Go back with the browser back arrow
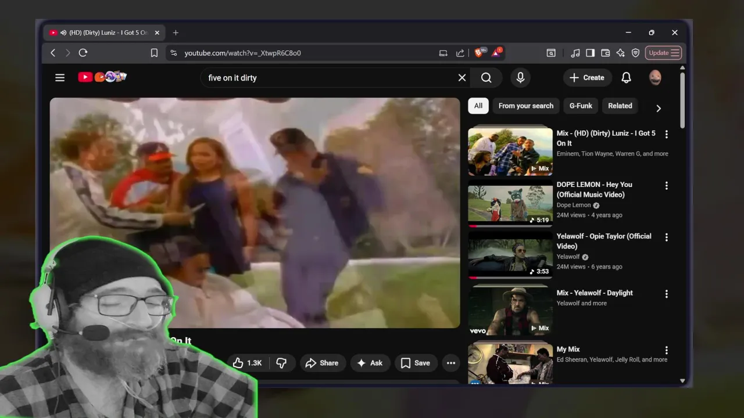The width and height of the screenshot is (744, 418). (53, 53)
